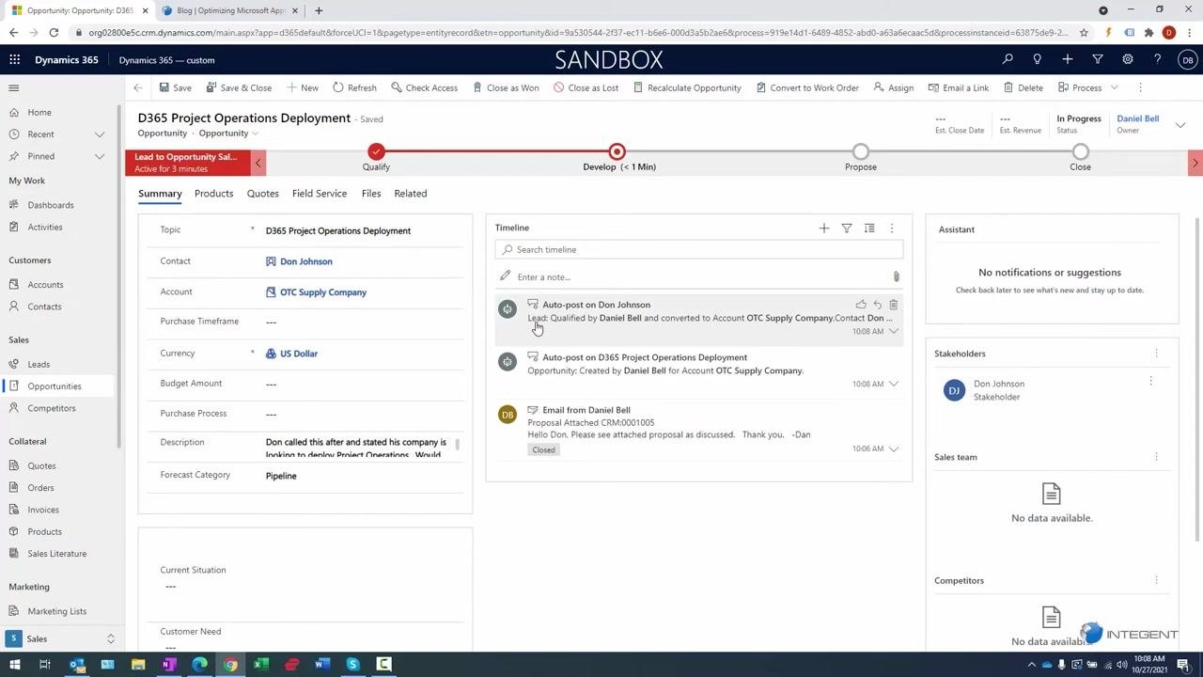Open Daniel Bell owner link
Viewport: 1203px width, 677px height.
(x=1137, y=118)
